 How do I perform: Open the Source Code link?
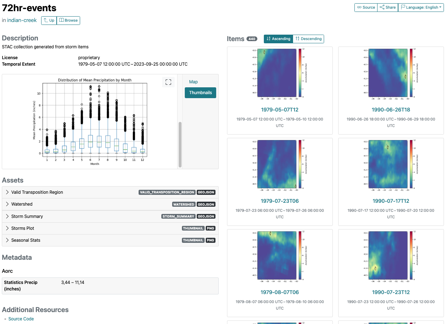tap(21, 319)
